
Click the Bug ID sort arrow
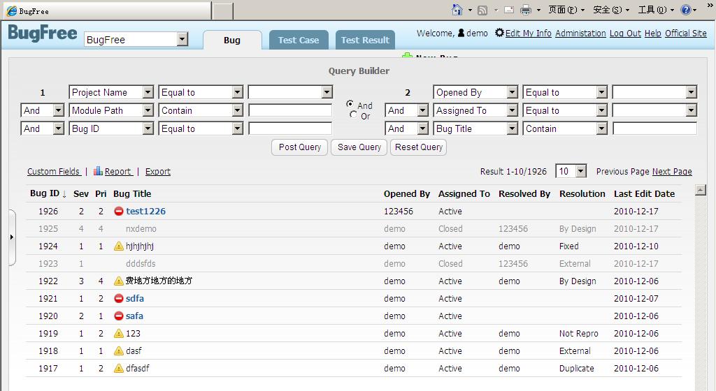tap(64, 194)
